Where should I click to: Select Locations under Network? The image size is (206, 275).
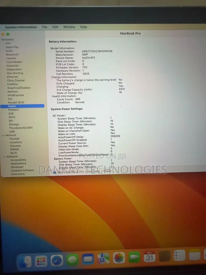pyautogui.click(x=16, y=142)
